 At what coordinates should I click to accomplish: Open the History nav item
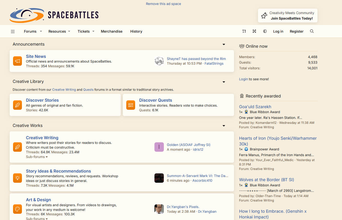[x=136, y=31]
